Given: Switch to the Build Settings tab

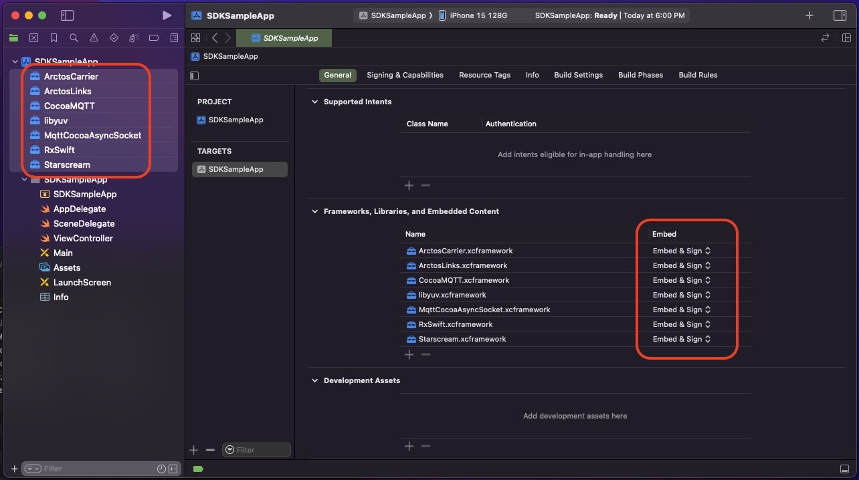Looking at the screenshot, I should (x=578, y=76).
